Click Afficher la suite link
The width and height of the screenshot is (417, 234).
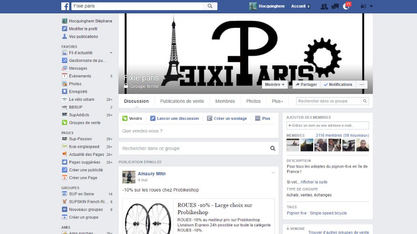[314, 182]
